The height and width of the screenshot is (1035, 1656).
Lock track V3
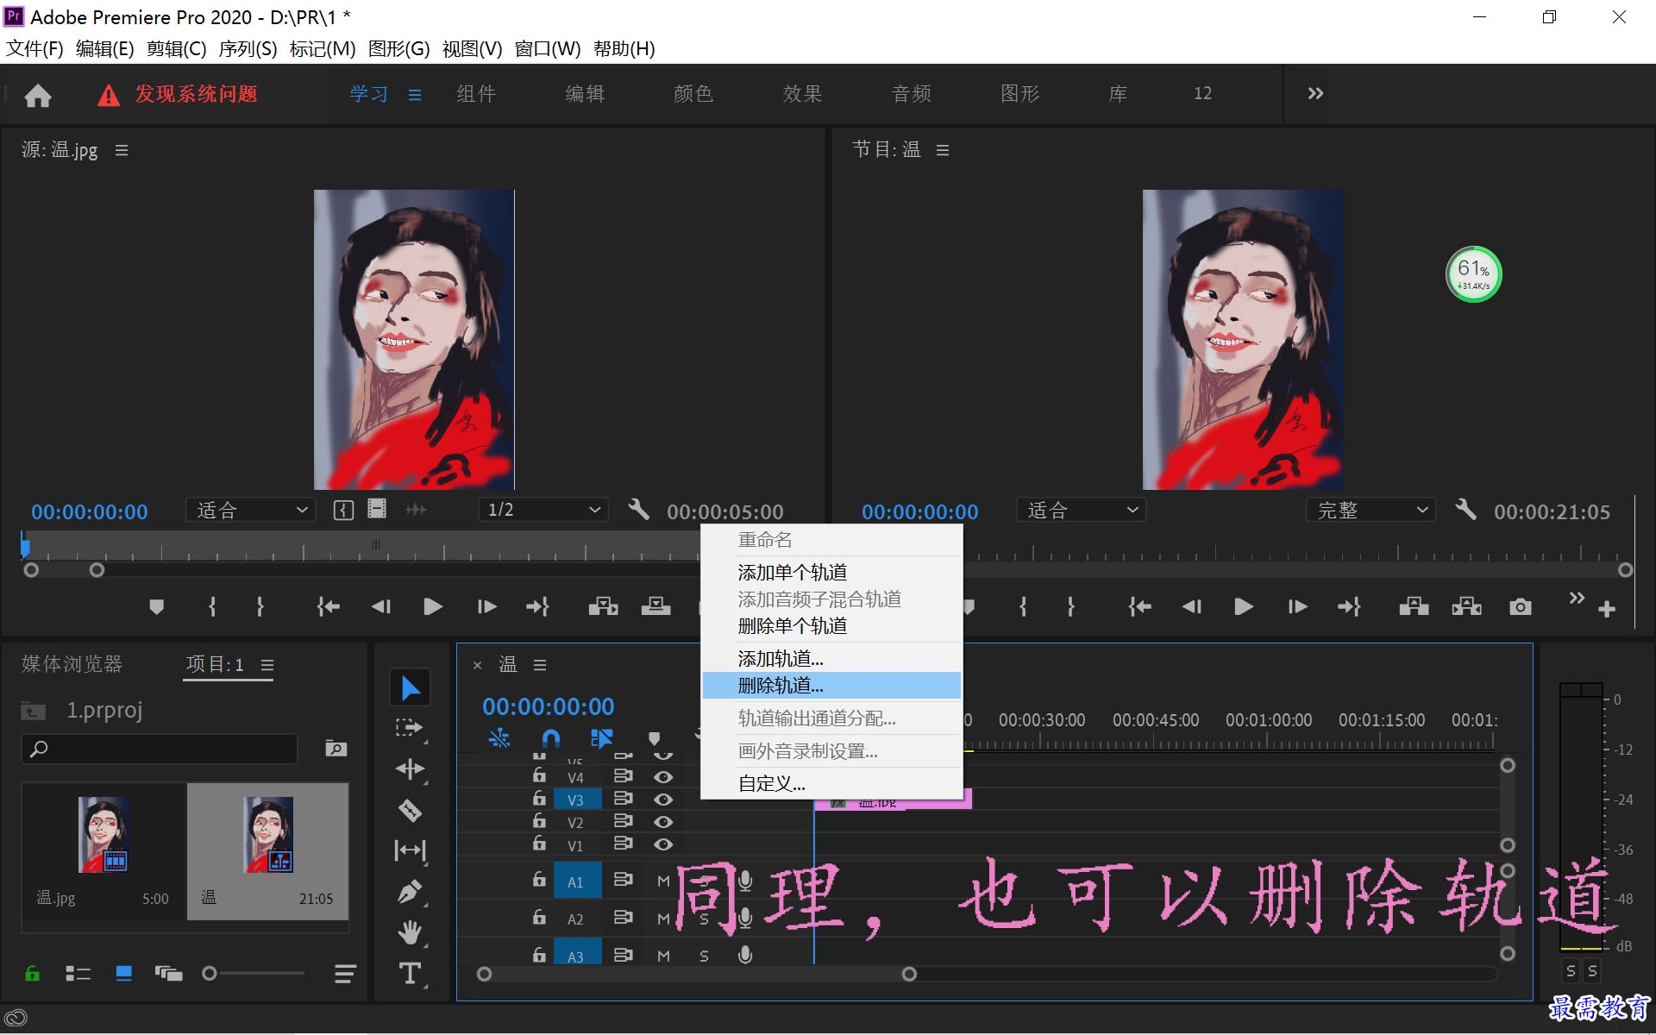539,799
